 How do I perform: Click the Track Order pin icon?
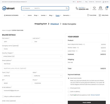(x=88, y=15)
